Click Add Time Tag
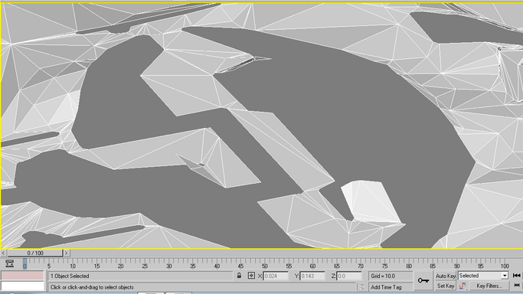523x294 pixels. click(386, 287)
